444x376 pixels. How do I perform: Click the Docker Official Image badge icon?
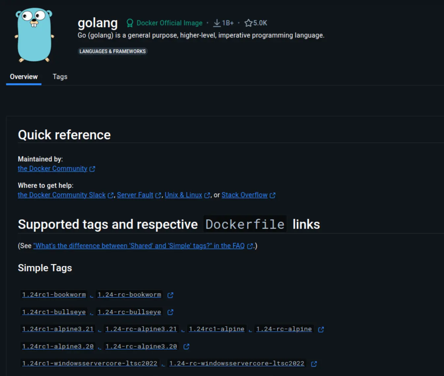coord(130,23)
